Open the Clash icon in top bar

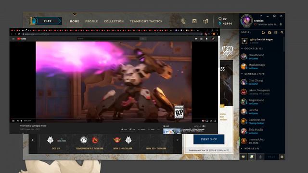(x=183, y=21)
